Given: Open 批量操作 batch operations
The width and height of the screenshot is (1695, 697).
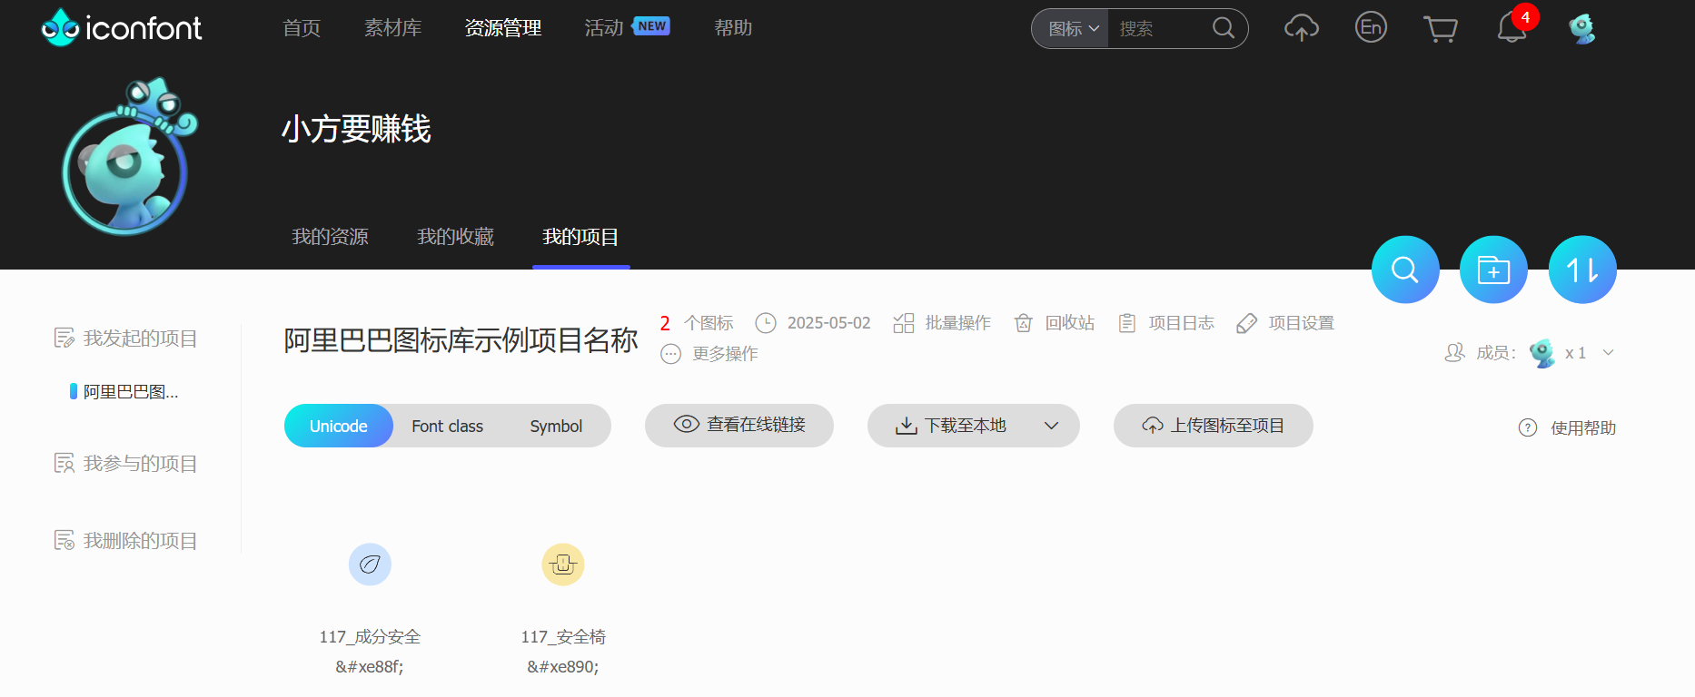Looking at the screenshot, I should click(942, 323).
